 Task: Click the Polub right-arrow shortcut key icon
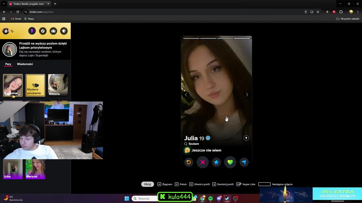tap(177, 184)
